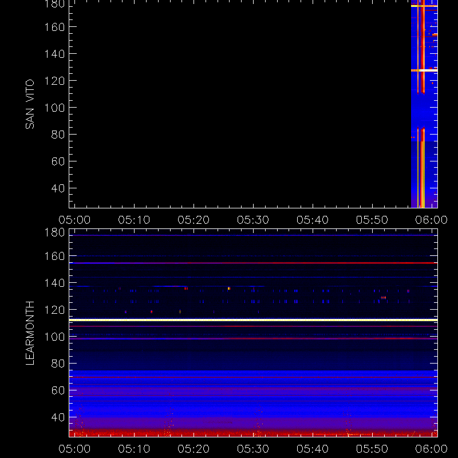Screen dimensions: 458x458
Task: Click the 60 tick label on the Learmonth axis
Action: coord(58,390)
